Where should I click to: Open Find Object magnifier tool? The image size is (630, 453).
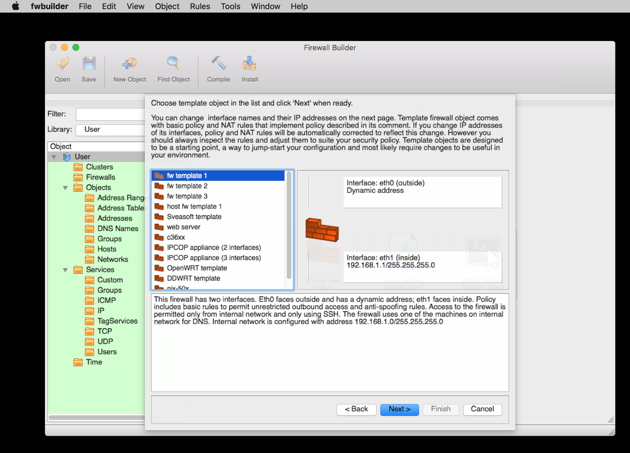[x=173, y=64]
